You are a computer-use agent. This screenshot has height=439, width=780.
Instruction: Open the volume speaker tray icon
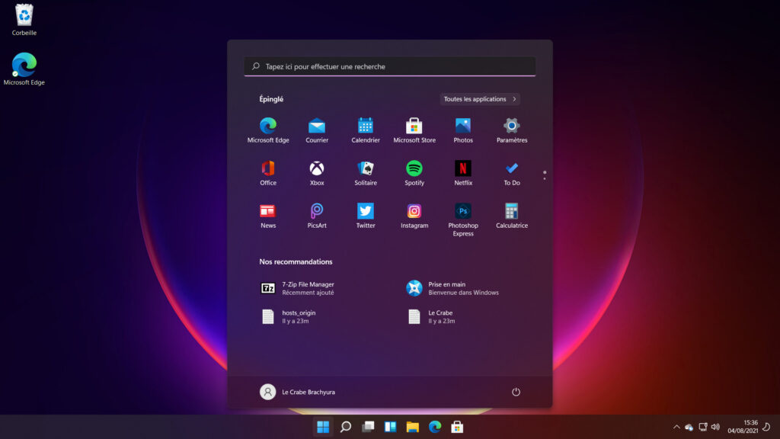point(716,427)
